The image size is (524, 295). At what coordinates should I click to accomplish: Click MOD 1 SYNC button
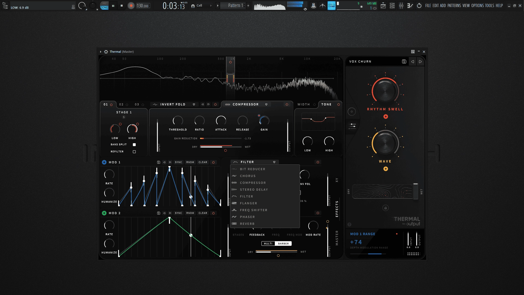178,162
